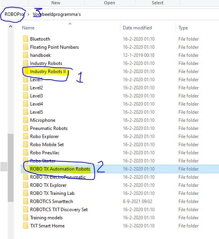This screenshot has height=239, width=219.
Task: Select the Industry Robots II folder
Action: [x=48, y=71]
